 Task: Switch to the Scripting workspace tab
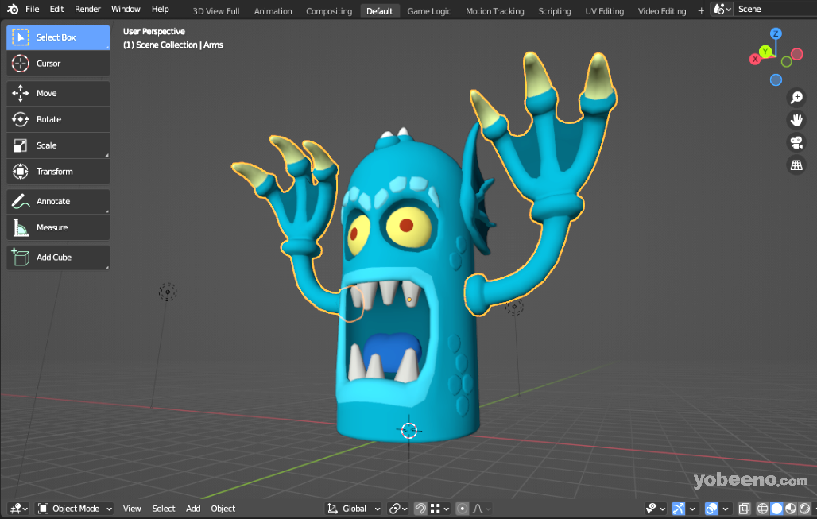pyautogui.click(x=555, y=11)
